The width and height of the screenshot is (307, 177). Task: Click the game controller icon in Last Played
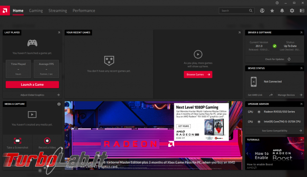coord(32,43)
